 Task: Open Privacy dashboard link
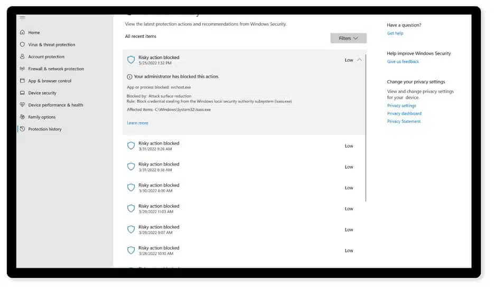[x=404, y=113]
